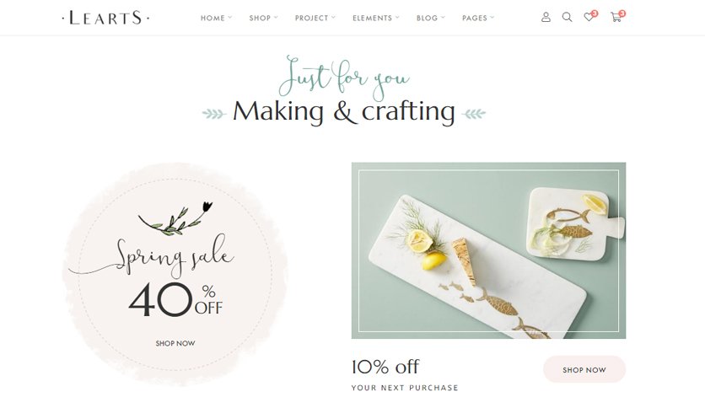
Task: Click the Spring sale script heading
Action: [x=175, y=257]
